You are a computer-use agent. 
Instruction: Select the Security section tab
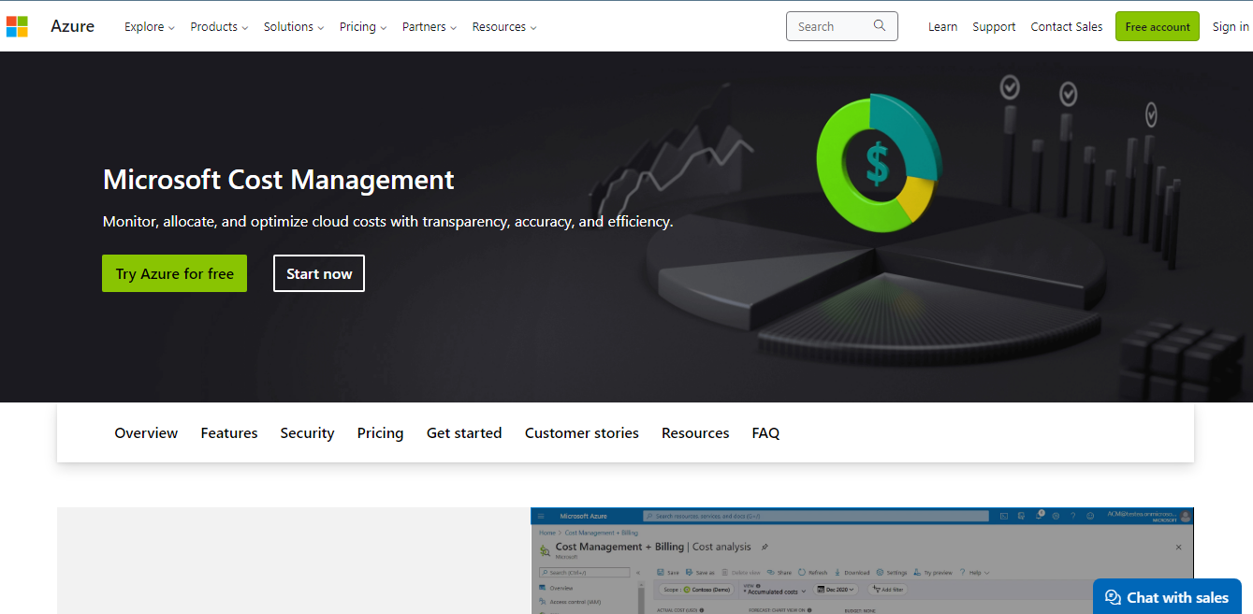click(x=307, y=432)
